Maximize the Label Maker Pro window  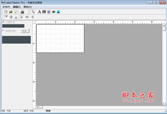point(156,3)
